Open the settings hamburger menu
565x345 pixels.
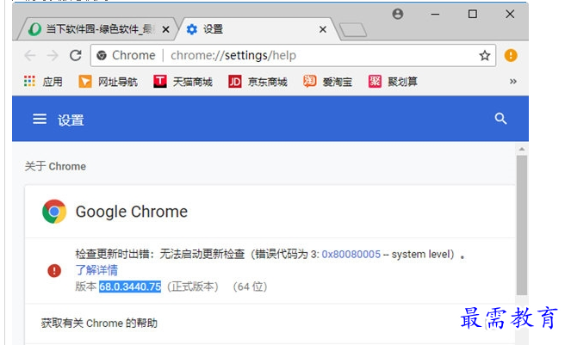[40, 119]
